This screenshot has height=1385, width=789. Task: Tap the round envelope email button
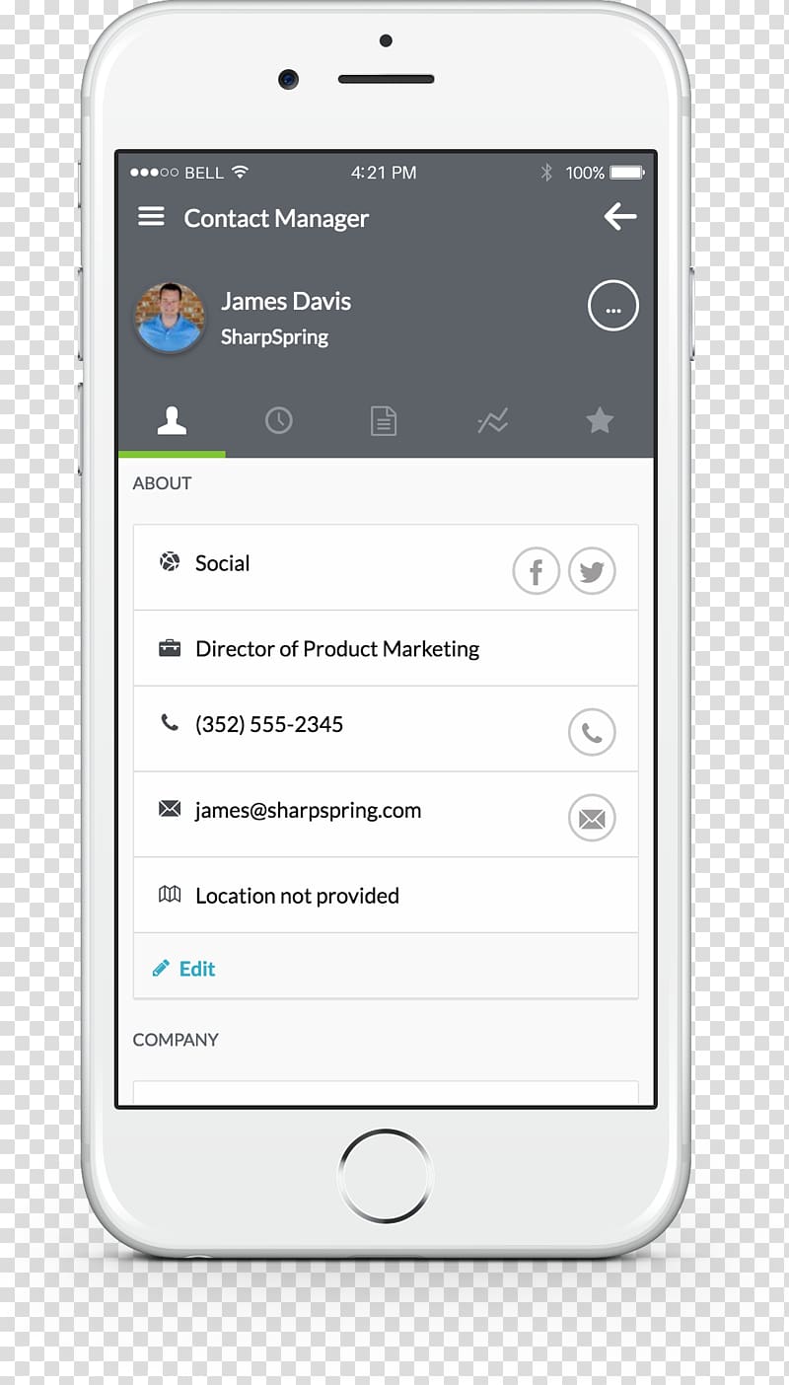[592, 819]
